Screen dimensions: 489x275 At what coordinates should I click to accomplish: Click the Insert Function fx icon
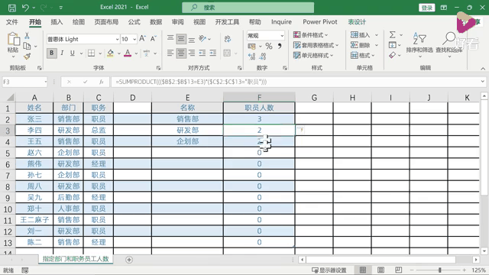[x=102, y=82]
